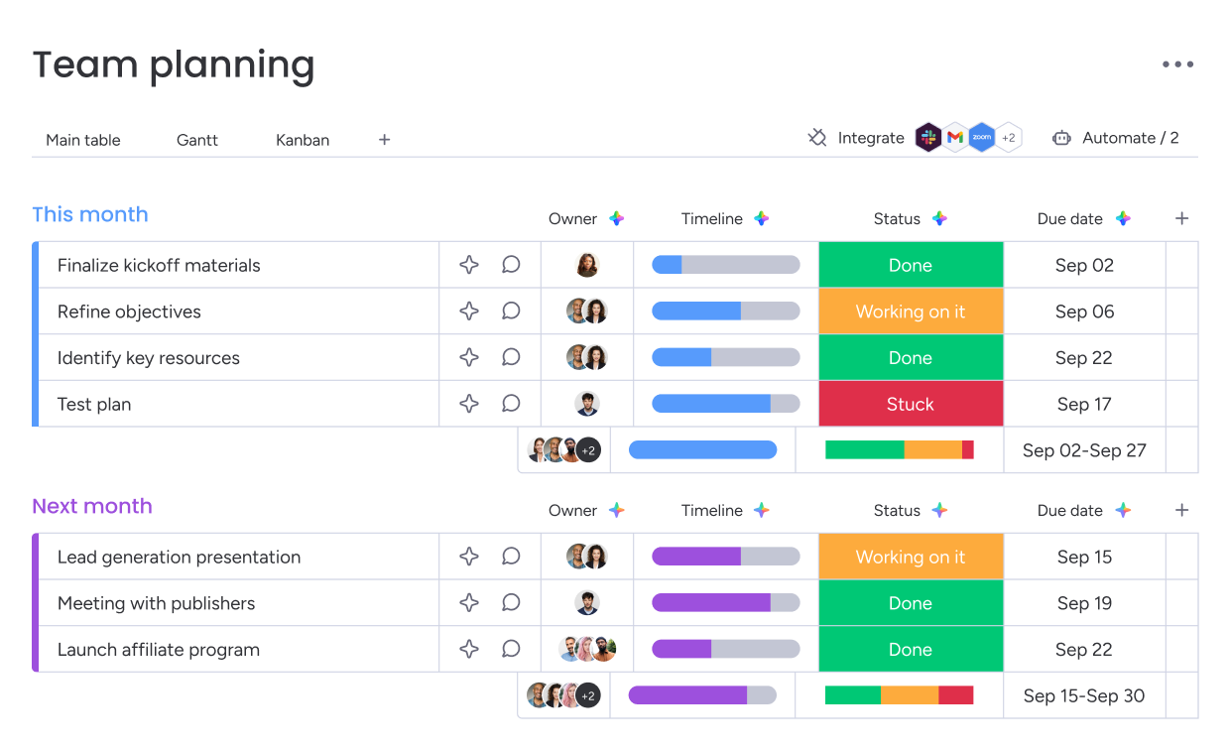Click the Next month group title
Viewport: 1230px width, 750px height.
point(92,506)
